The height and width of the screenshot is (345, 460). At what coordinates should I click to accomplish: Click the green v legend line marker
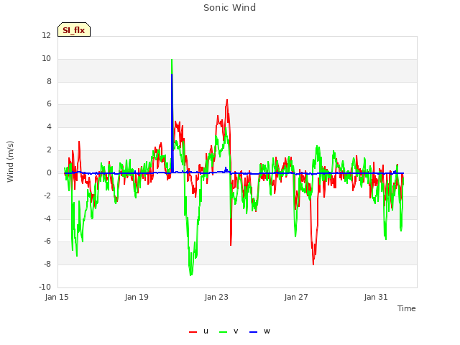pyautogui.click(x=224, y=332)
